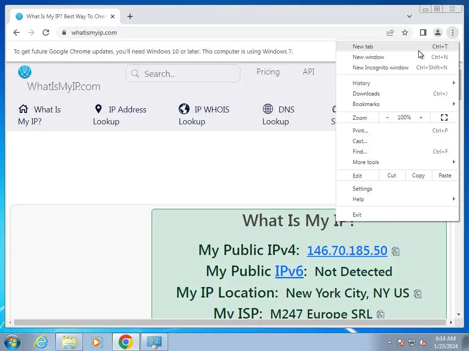Open the Windows Start button
Image resolution: width=469 pixels, height=351 pixels.
[12, 342]
